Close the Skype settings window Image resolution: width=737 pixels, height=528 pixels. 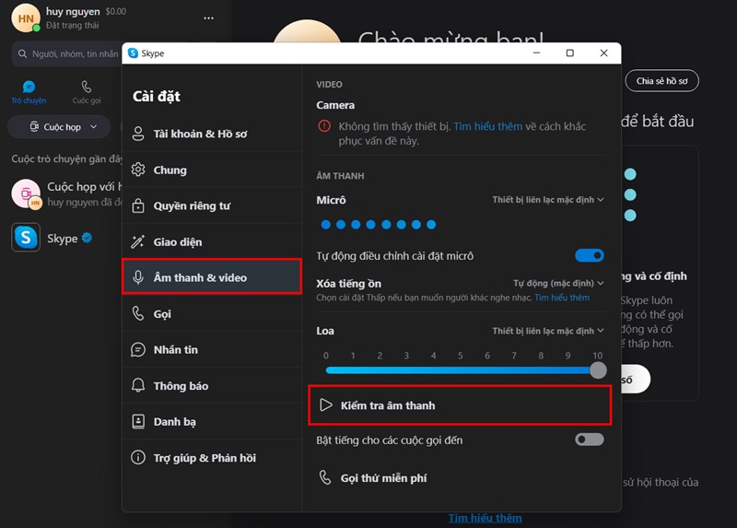point(604,53)
